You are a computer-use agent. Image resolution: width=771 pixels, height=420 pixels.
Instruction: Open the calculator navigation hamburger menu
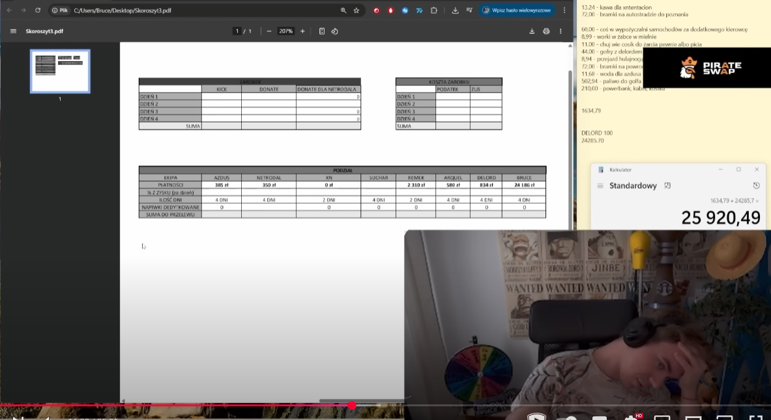point(600,186)
